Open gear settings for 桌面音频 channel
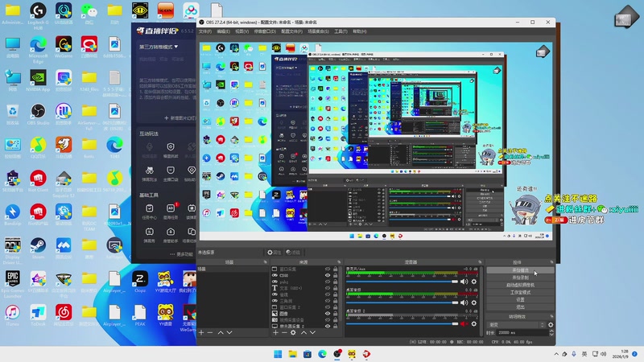Image resolution: width=644 pixels, height=362 pixels. [x=474, y=302]
